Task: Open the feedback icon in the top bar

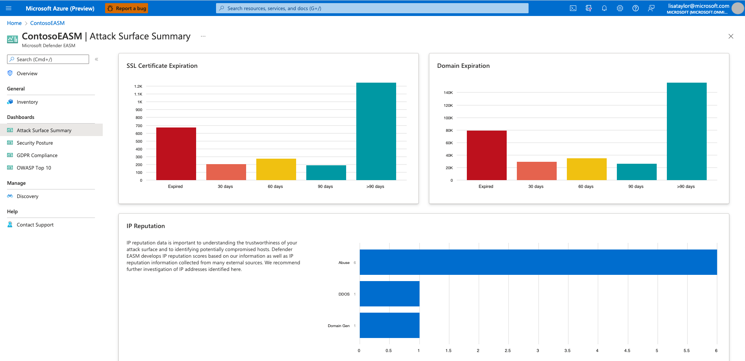Action: [651, 8]
